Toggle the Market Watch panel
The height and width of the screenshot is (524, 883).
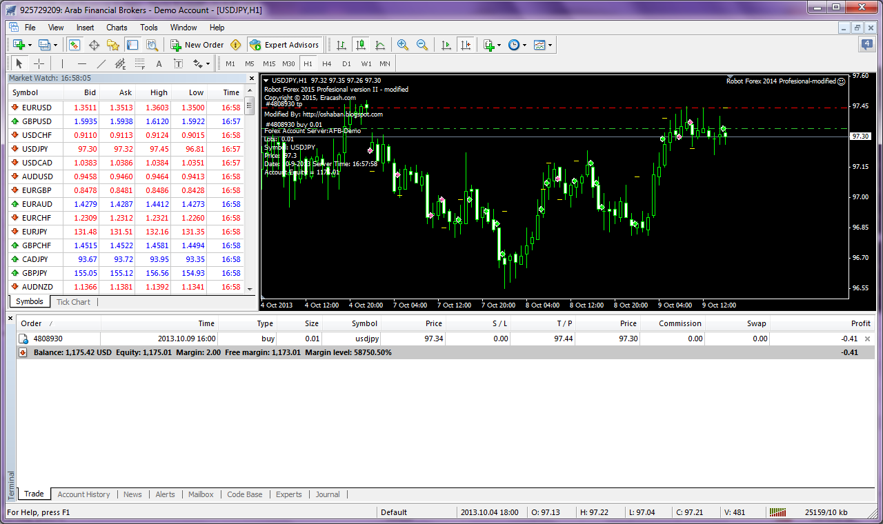click(x=75, y=45)
